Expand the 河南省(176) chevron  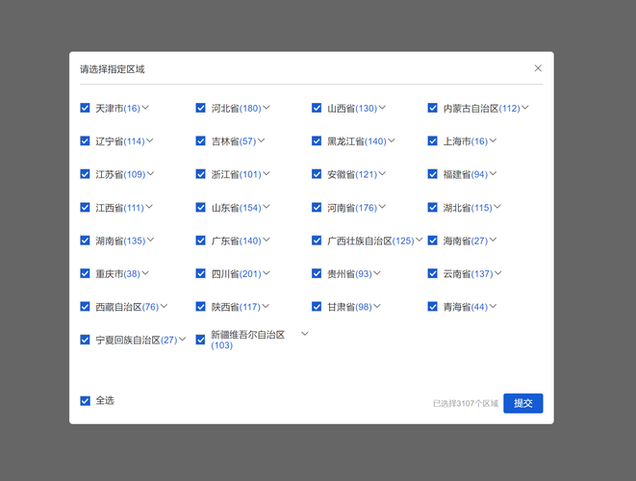click(x=382, y=207)
